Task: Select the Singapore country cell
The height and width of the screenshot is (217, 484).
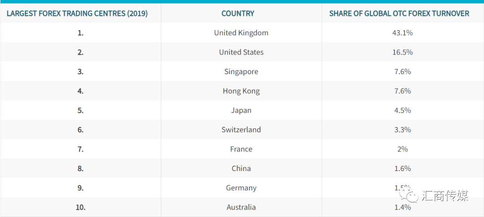Action: pyautogui.click(x=242, y=71)
